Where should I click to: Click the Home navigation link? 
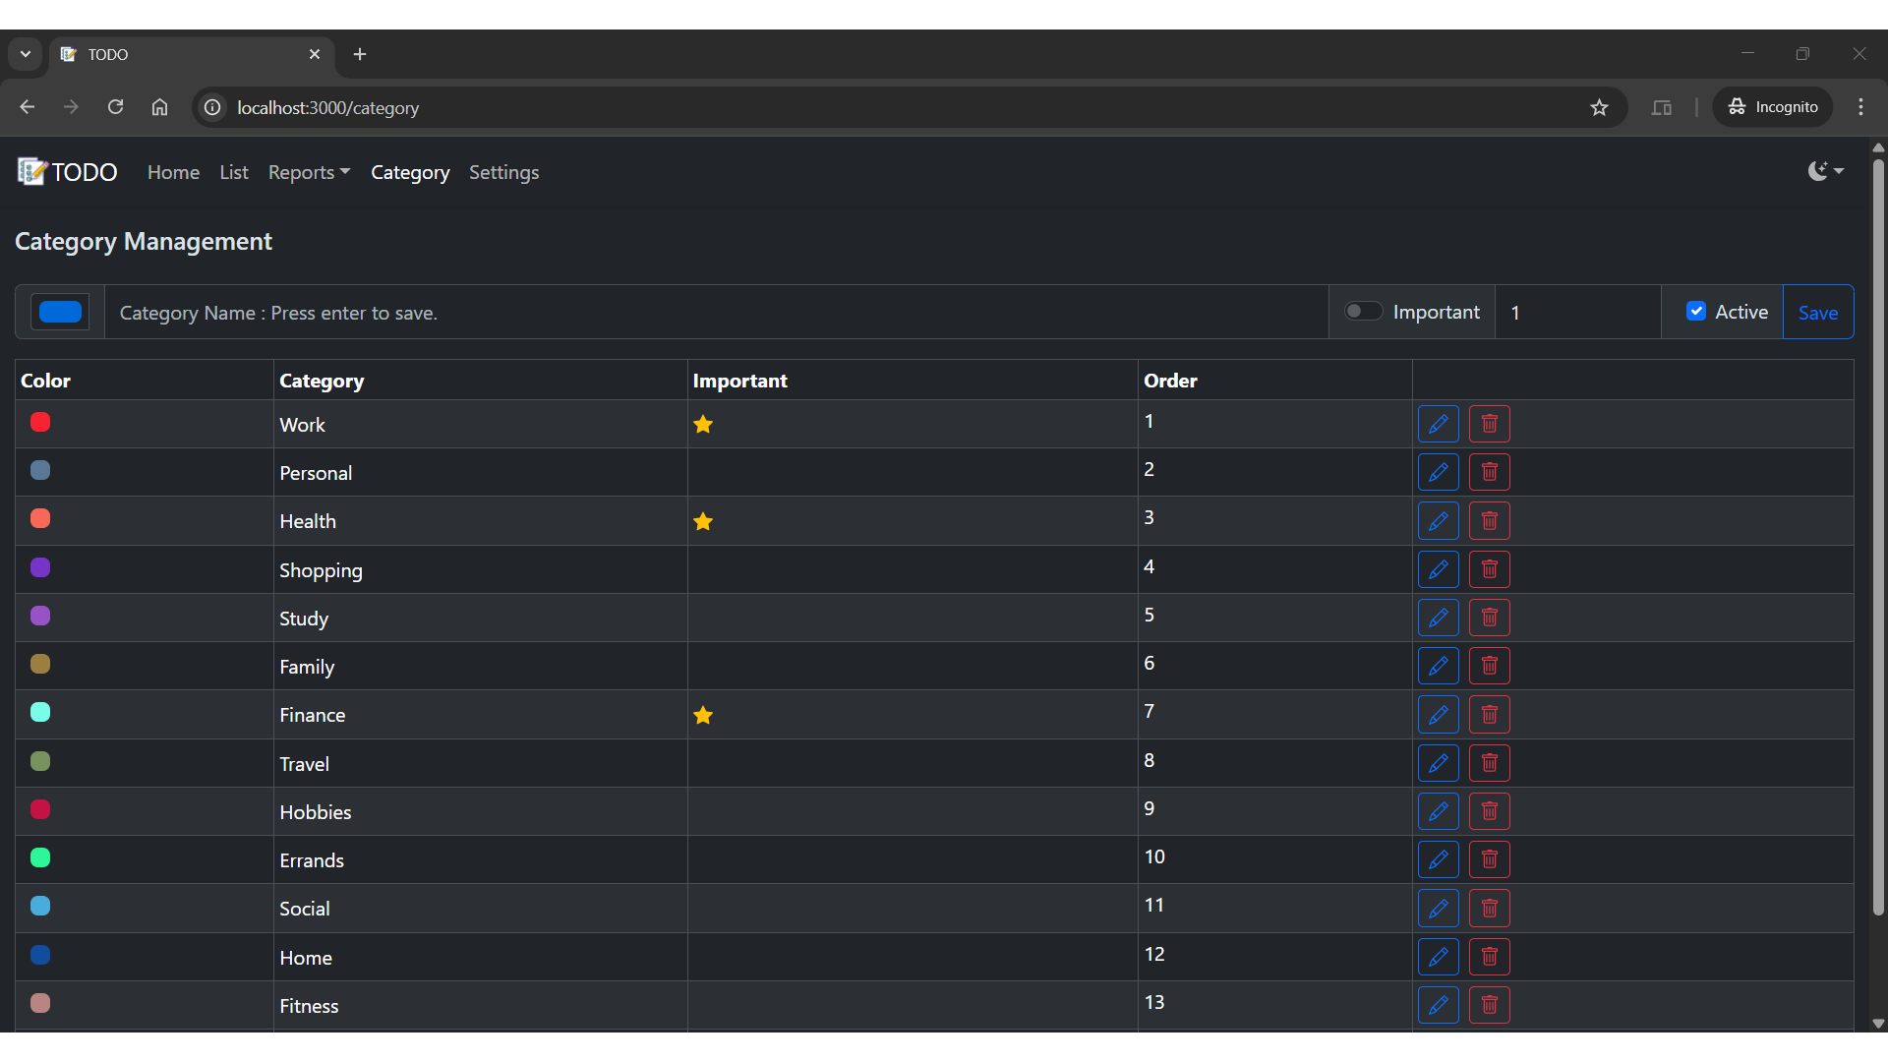(x=173, y=172)
